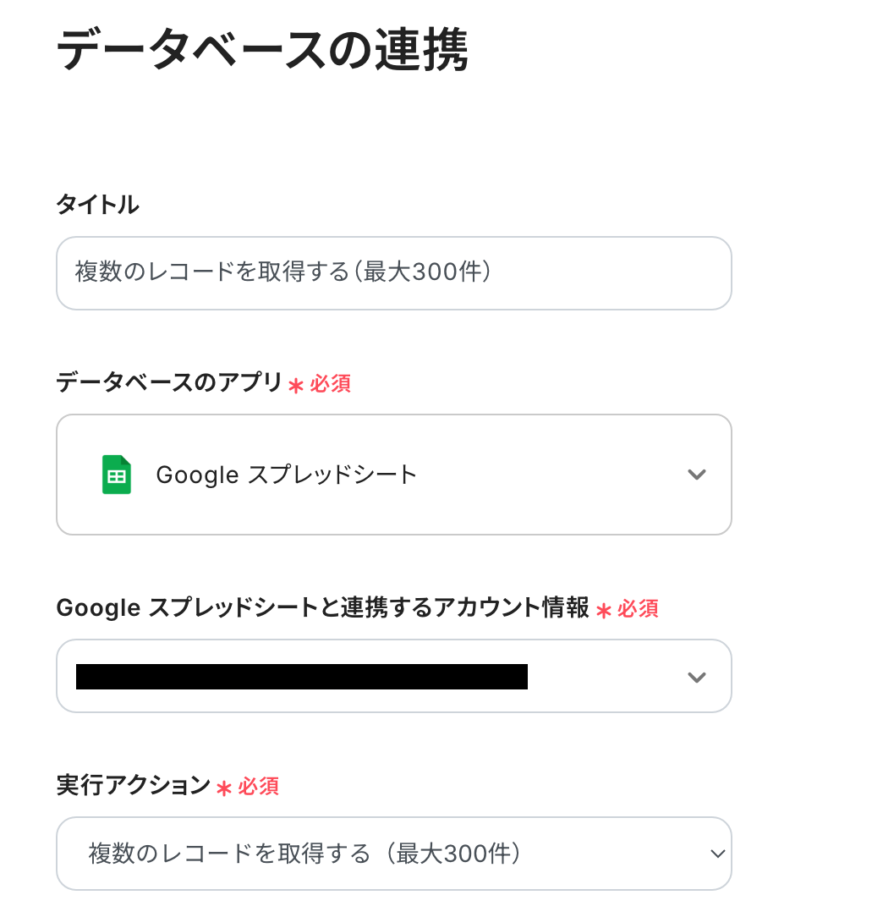
Task: Click 必須 tag next to 実行アクション
Action: [x=258, y=787]
